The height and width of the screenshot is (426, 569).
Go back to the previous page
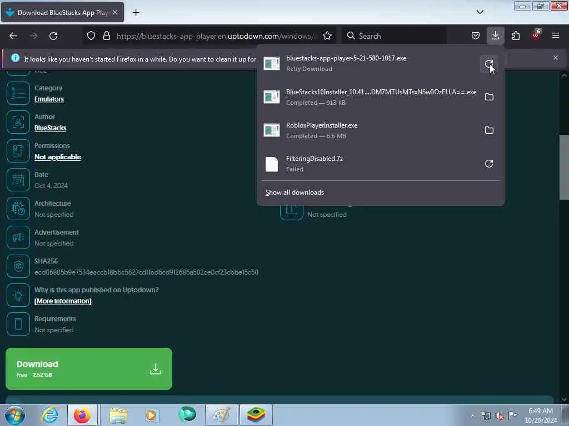(x=13, y=36)
